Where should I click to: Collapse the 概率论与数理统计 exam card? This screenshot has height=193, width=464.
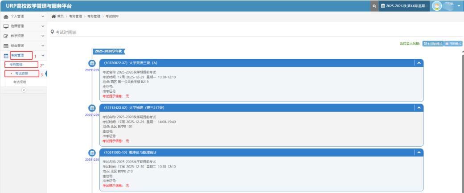[x=418, y=152]
